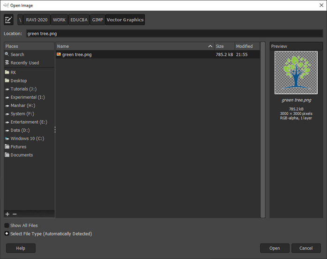Click the file list vertical scrollbar
The width and height of the screenshot is (327, 259).
(x=263, y=130)
